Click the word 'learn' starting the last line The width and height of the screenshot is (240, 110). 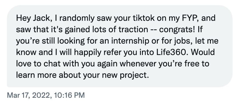point(25,75)
